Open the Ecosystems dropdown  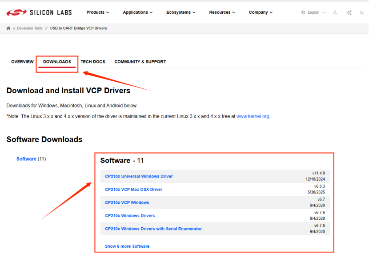click(x=180, y=12)
